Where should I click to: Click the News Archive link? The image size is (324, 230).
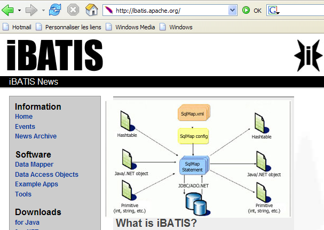(x=36, y=136)
